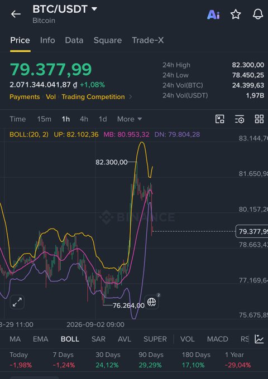Click the 24h High value 82.300,00
This screenshot has height=379, width=268.
(x=248, y=65)
